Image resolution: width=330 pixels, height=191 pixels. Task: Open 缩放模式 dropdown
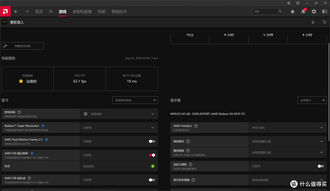[x=288, y=141]
